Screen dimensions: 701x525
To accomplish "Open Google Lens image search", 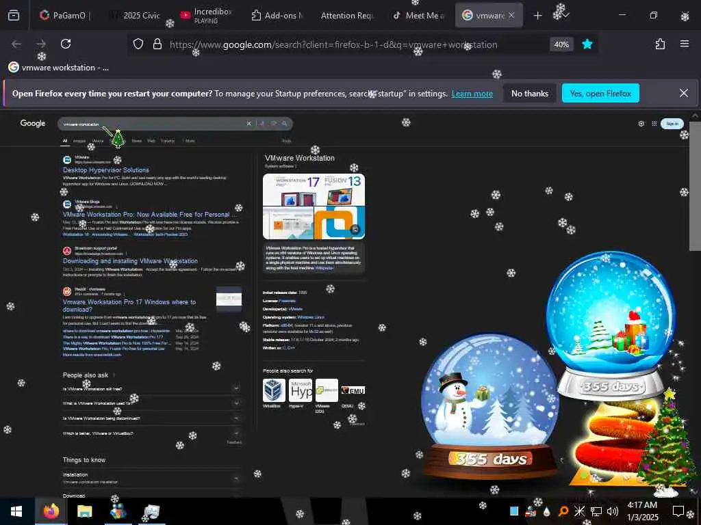I will (273, 124).
